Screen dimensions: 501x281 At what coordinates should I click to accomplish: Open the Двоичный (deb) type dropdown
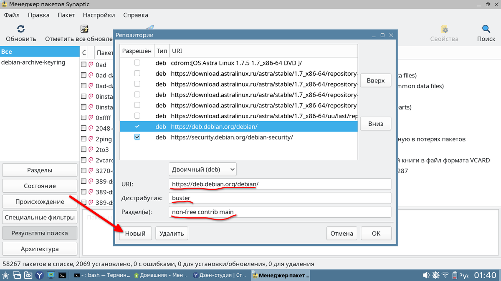tap(202, 169)
